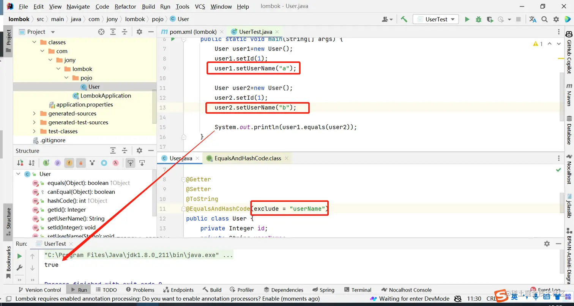This screenshot has height=306, width=574.
Task: Open the Terminal tool window
Action: (x=357, y=290)
